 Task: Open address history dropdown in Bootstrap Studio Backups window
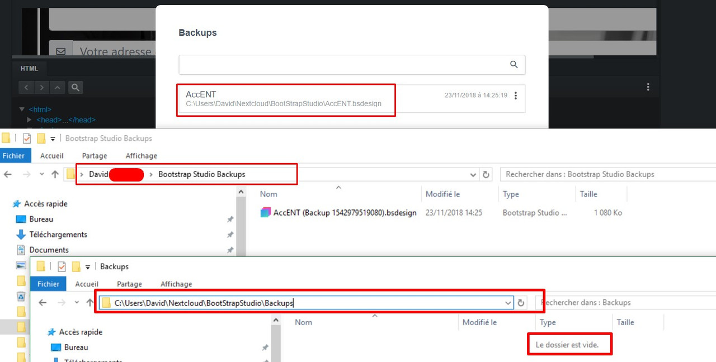[474, 174]
